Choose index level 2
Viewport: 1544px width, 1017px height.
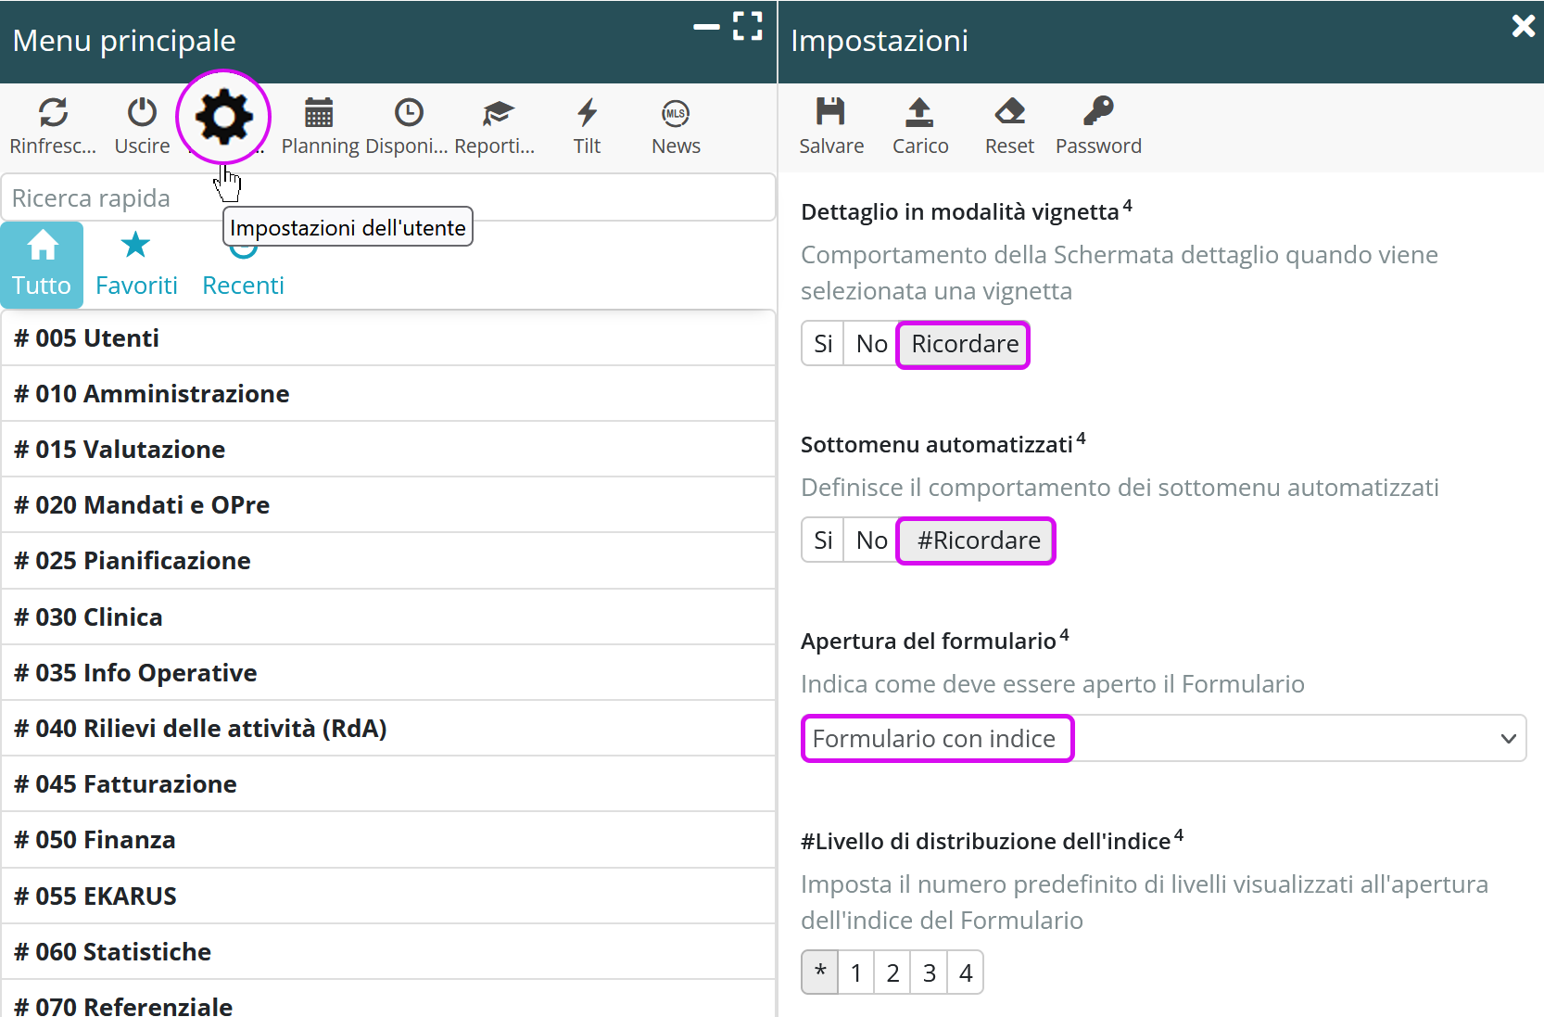(x=892, y=973)
